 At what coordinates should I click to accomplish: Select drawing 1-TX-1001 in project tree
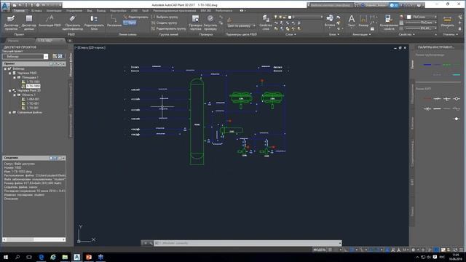33,82
